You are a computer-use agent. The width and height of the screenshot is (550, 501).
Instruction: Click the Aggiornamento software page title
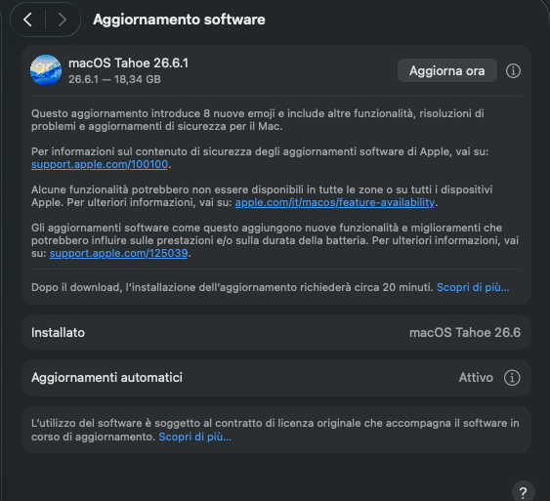pos(179,20)
